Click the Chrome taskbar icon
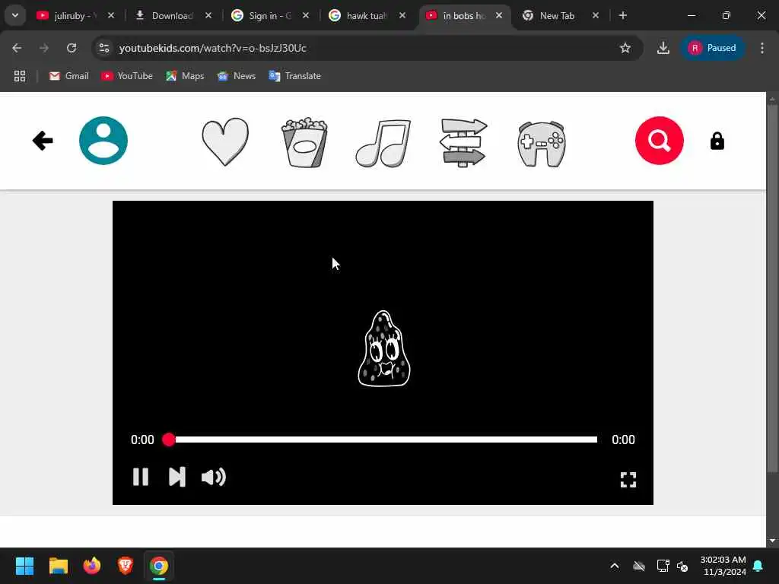This screenshot has width=779, height=584. [159, 566]
